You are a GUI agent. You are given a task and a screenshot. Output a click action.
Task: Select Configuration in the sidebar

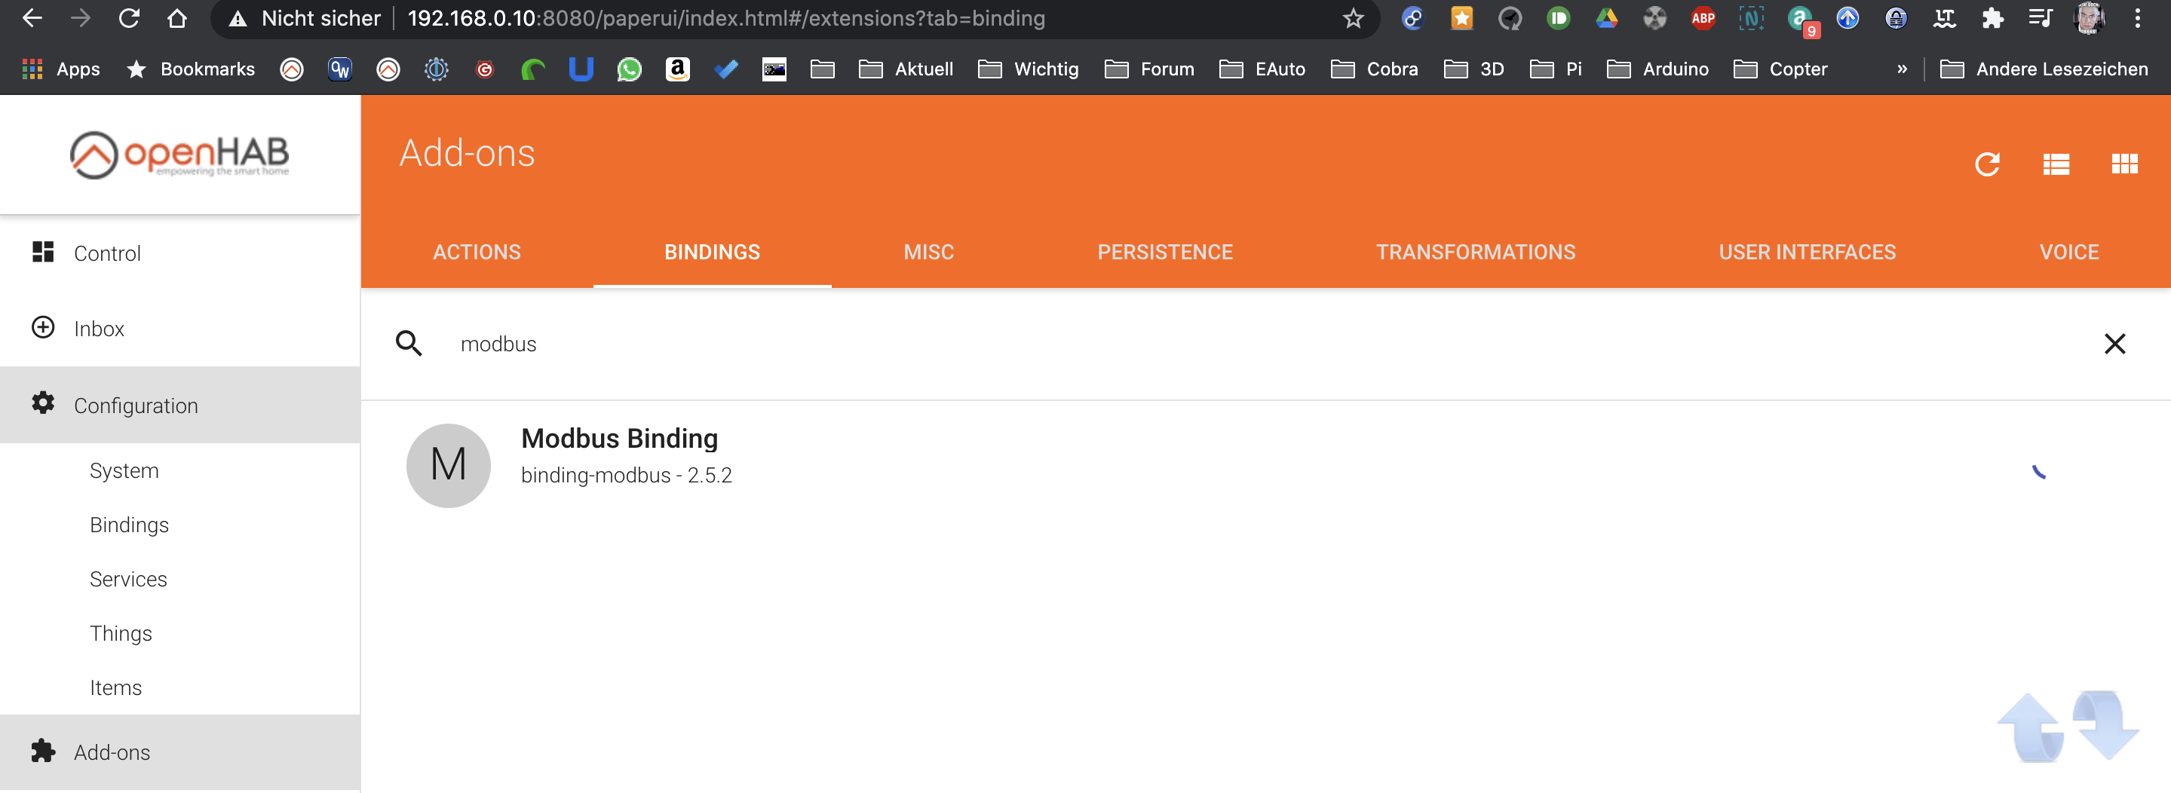[x=179, y=405]
